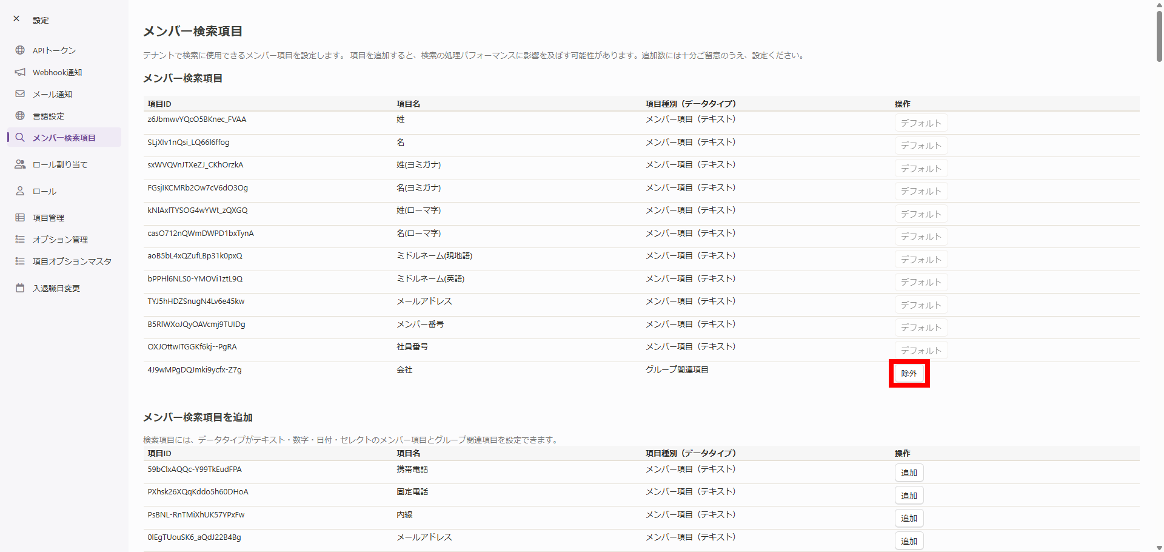Click the people icon beside ロール割り当て
Screen dimensions: 1164x552
coord(20,164)
